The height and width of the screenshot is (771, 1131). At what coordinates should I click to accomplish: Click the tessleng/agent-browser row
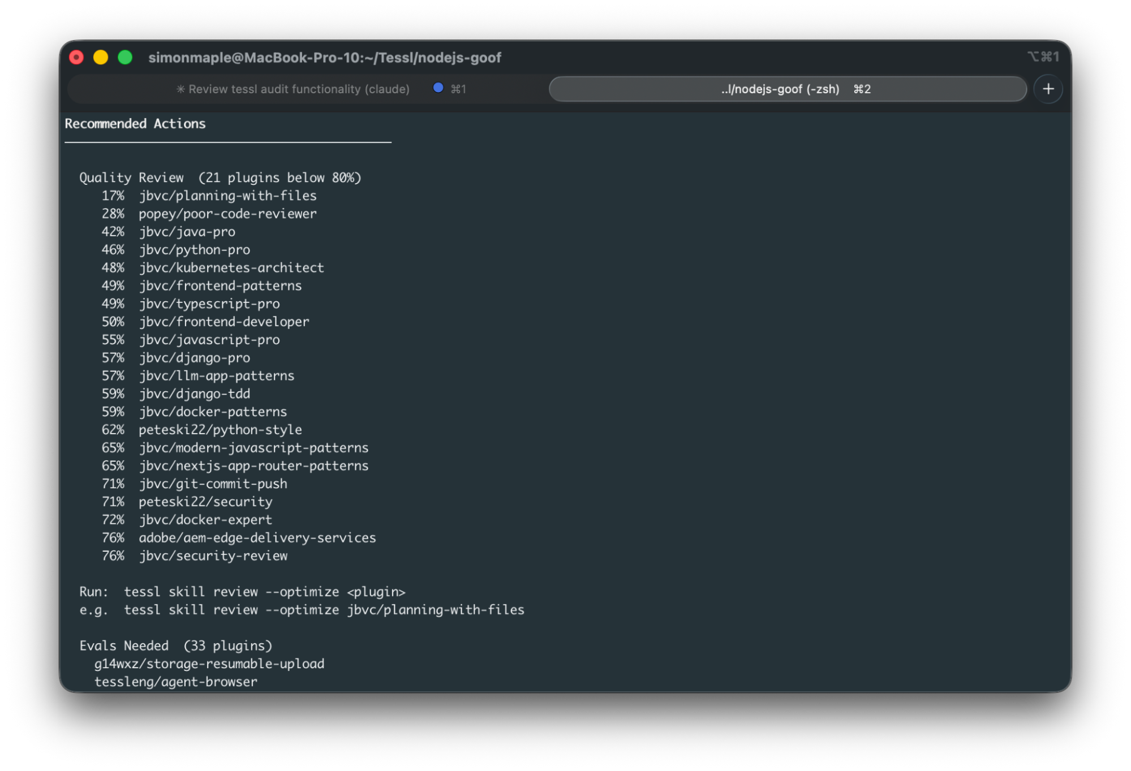175,682
